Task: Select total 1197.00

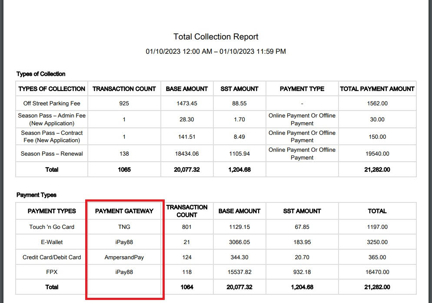Action: pos(377,227)
